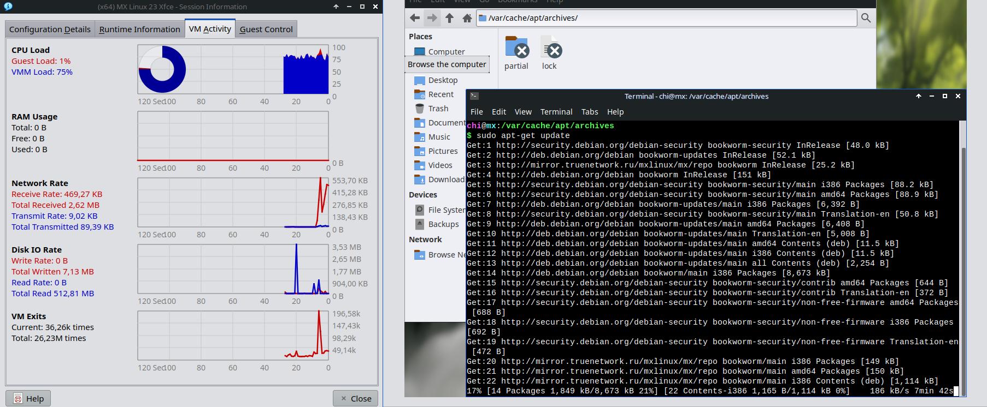Click the home folder icon
The image size is (987, 407).
point(467,18)
